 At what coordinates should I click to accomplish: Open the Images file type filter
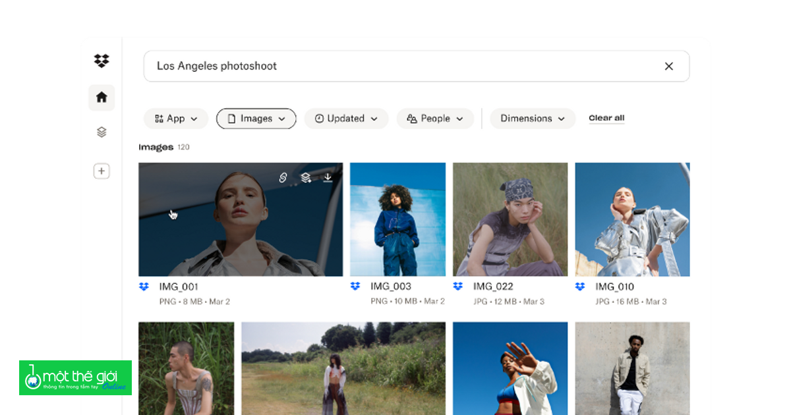coord(256,119)
